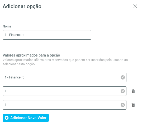Viewport: 142px width, 126px height.
Task: Click the Nome field label
Action: click(x=7, y=26)
